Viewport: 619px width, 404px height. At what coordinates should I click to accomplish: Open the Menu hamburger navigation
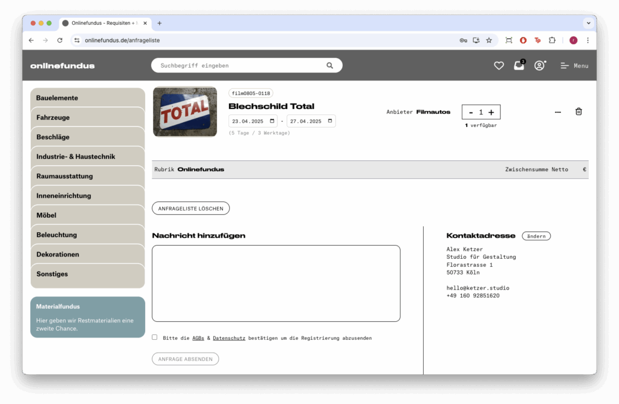click(x=574, y=65)
